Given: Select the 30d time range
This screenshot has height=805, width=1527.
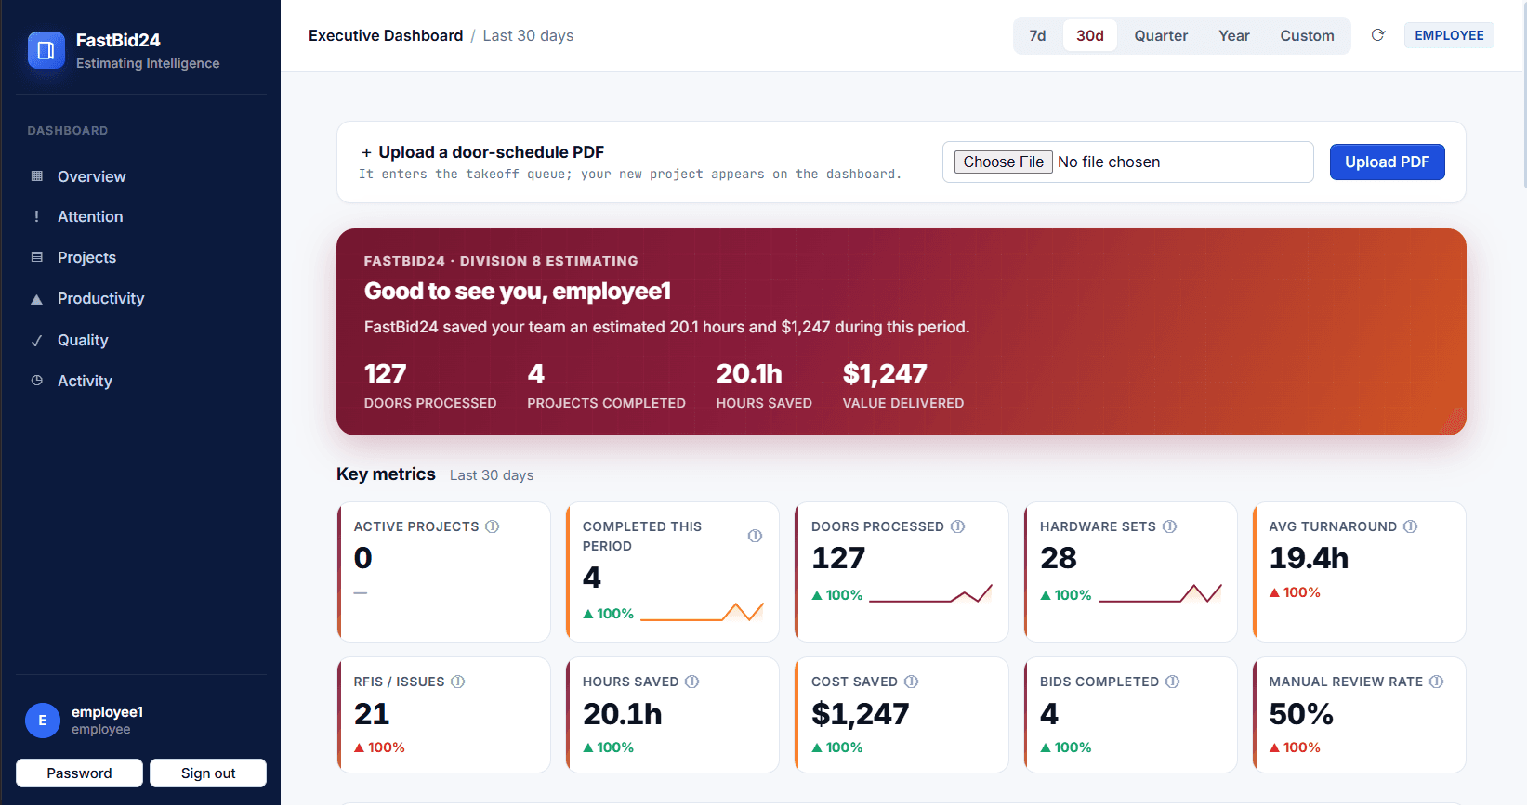Looking at the screenshot, I should point(1090,35).
